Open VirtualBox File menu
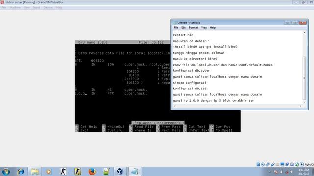The width and height of the screenshot is (314, 176). coord(4,7)
